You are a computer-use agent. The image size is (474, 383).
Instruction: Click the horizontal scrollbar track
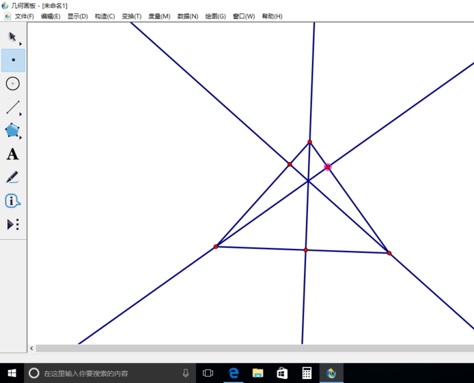(253, 348)
